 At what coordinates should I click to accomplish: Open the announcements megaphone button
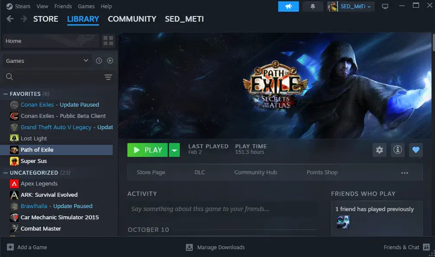[x=289, y=7]
